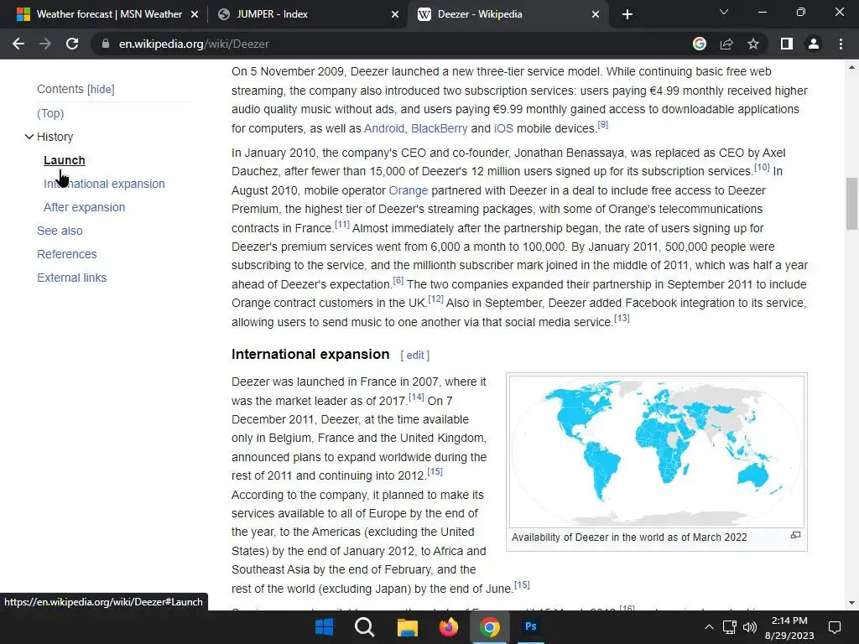
Task: Open the BlackBerry link
Action: 440,128
